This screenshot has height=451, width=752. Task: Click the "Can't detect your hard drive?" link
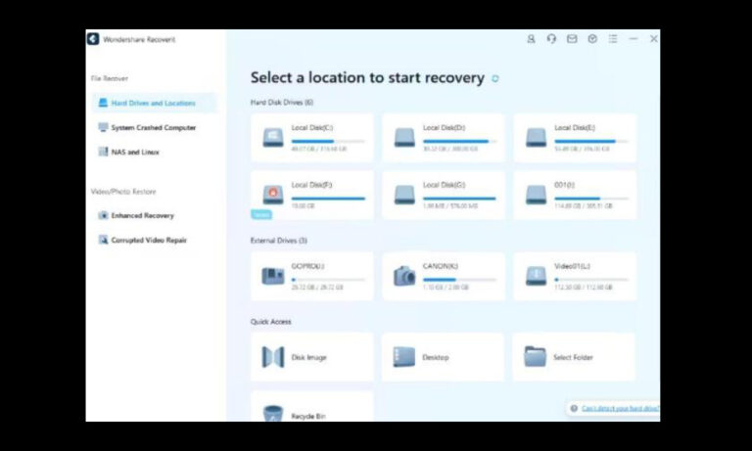coord(619,408)
